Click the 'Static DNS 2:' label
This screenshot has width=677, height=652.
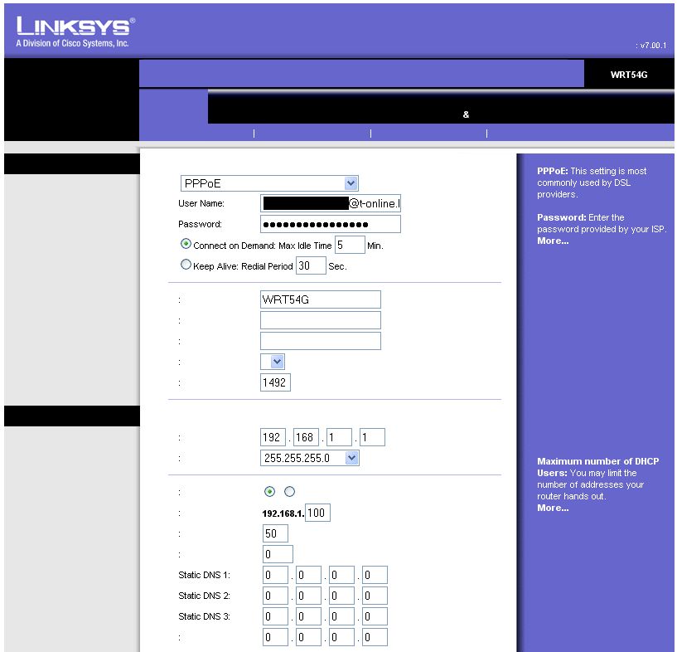(204, 596)
